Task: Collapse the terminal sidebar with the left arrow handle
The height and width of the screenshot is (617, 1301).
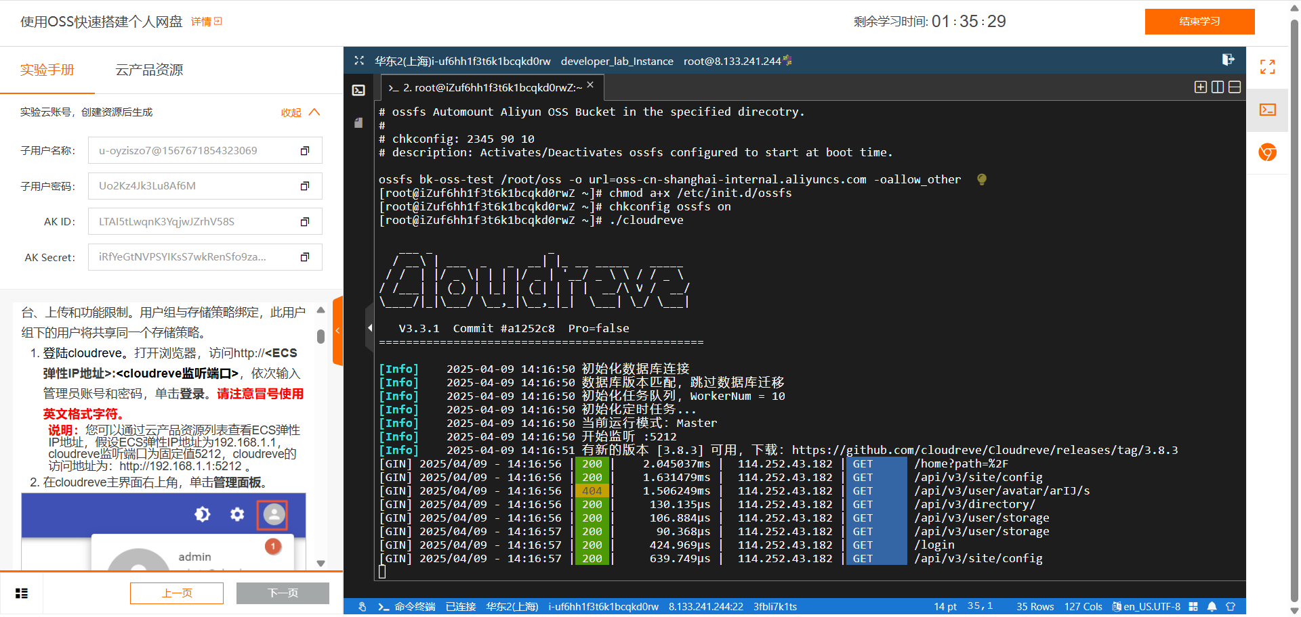Action: click(369, 328)
